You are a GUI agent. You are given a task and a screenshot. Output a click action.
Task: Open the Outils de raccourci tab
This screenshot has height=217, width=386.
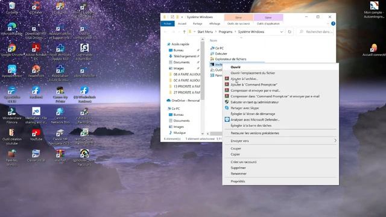(x=238, y=24)
